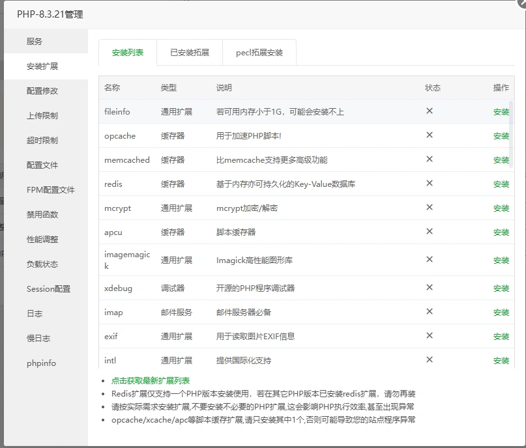Image resolution: width=526 pixels, height=448 pixels.
Task: Select 服务 in the sidebar
Action: coord(46,42)
